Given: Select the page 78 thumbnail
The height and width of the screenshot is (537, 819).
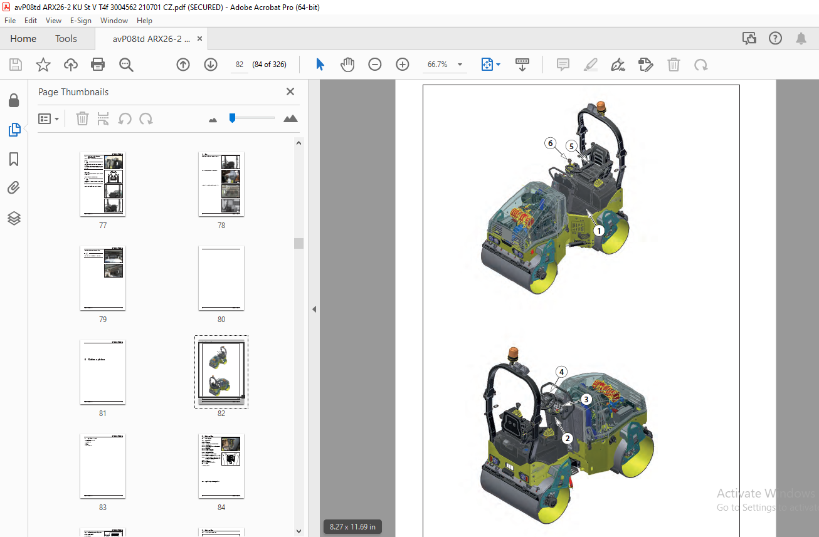Looking at the screenshot, I should (221, 184).
